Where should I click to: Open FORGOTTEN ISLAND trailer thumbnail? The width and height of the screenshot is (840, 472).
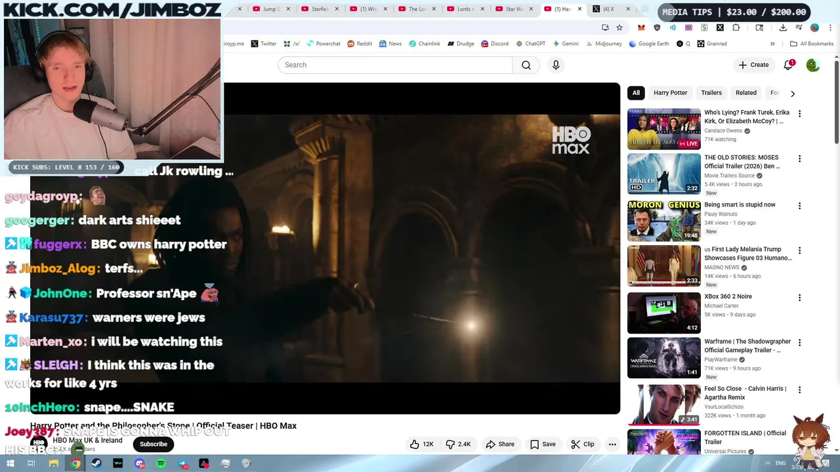click(x=664, y=442)
